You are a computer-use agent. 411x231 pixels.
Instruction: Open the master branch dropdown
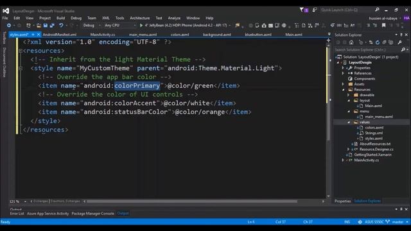pos(407,222)
